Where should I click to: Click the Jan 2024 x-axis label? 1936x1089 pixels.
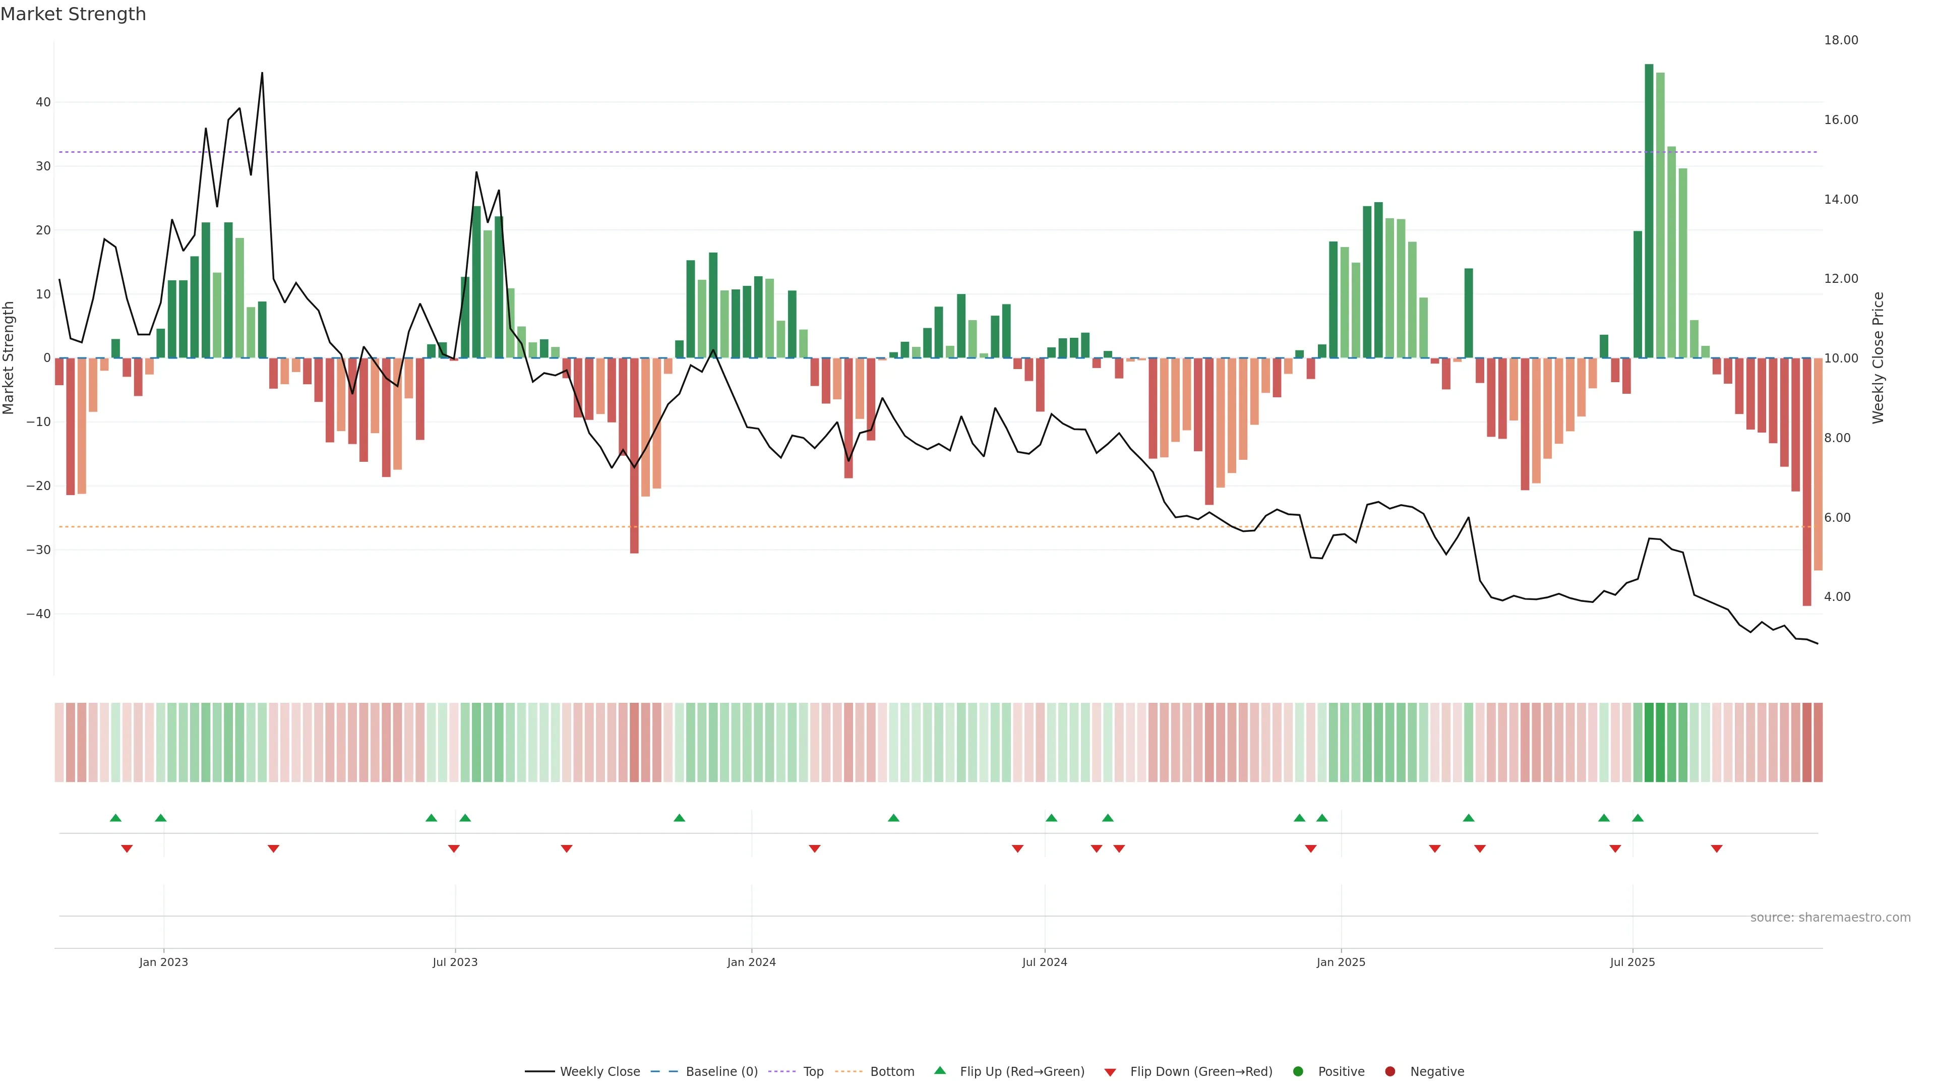coord(751,962)
